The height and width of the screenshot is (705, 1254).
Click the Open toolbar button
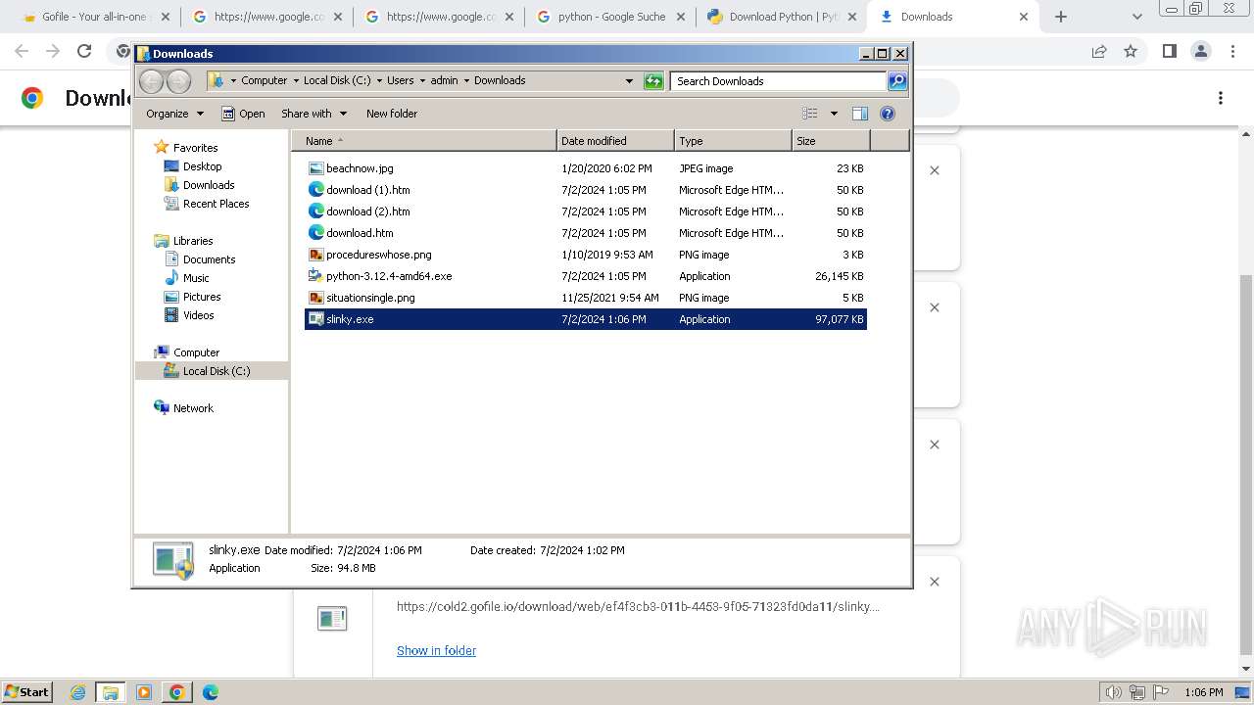point(243,114)
